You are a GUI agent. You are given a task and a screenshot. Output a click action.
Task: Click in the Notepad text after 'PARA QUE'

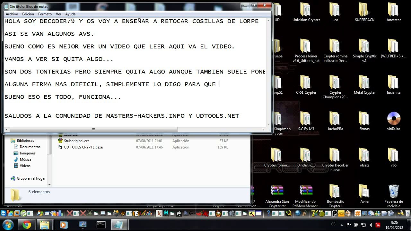click(x=220, y=84)
